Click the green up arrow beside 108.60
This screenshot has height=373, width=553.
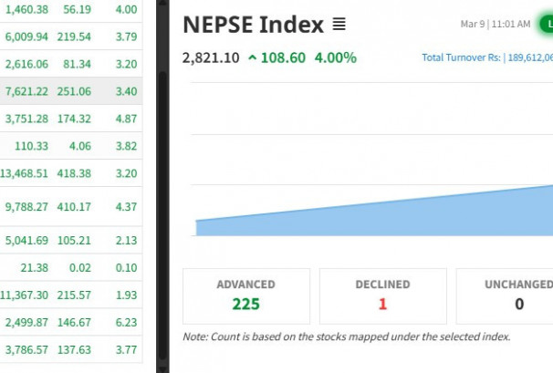pyautogui.click(x=252, y=57)
